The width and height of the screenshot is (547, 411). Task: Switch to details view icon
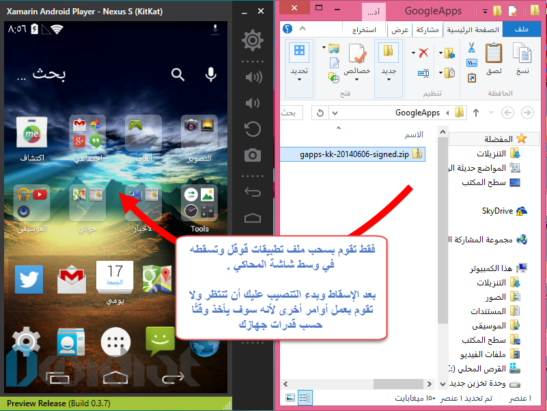(305, 397)
